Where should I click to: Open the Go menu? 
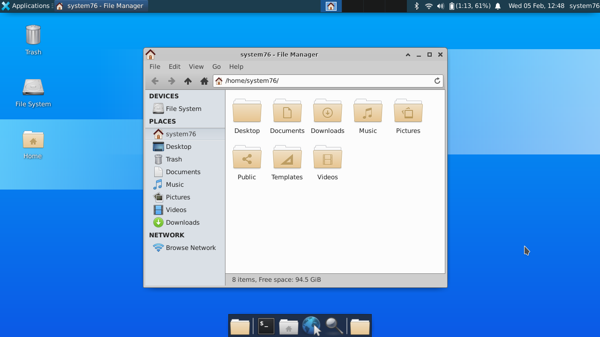point(216,66)
